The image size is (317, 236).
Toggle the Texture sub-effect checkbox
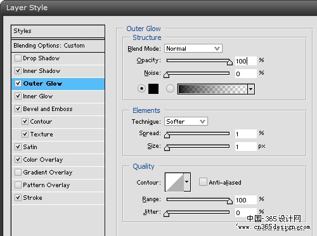coord(25,134)
